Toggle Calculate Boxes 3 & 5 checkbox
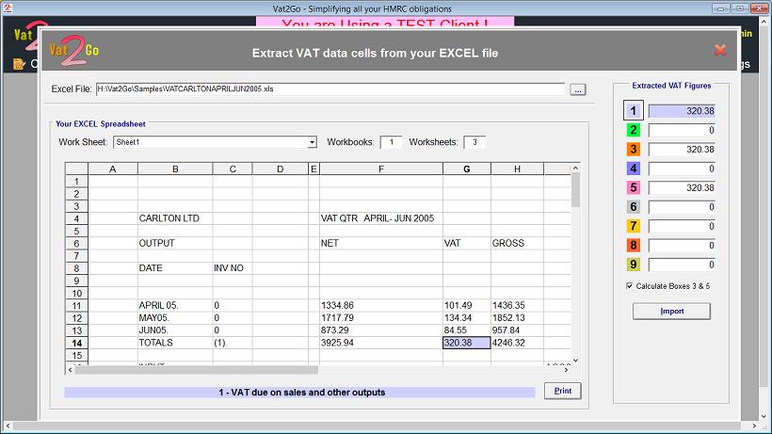 tap(629, 286)
